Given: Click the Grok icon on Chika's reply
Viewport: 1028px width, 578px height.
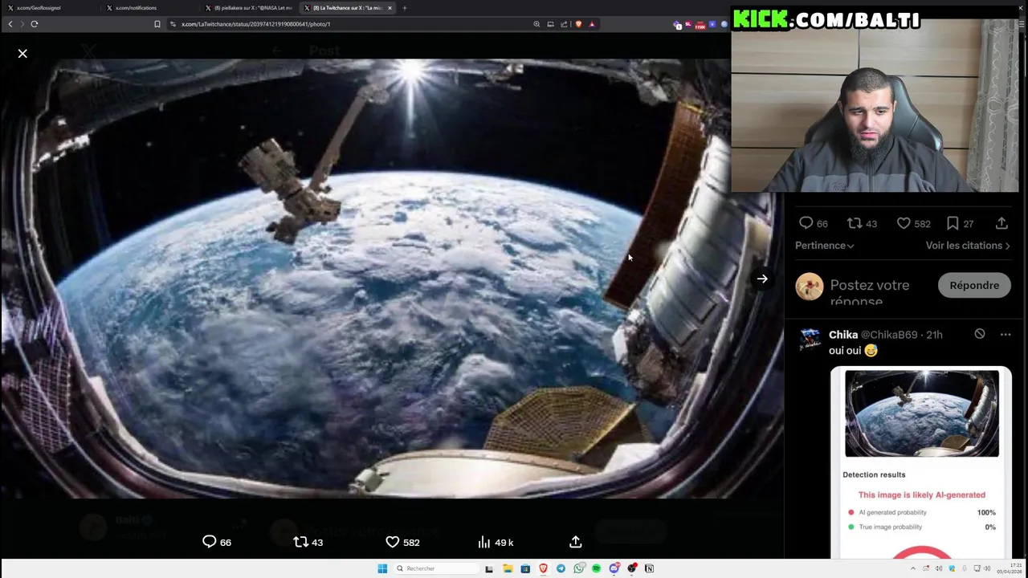Looking at the screenshot, I should point(980,334).
